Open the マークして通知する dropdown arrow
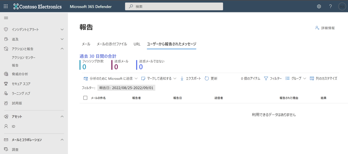 pyautogui.click(x=175, y=78)
